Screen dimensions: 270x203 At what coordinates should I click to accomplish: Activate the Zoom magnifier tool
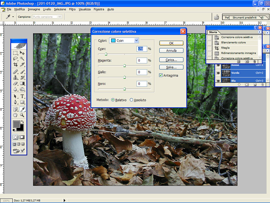point(22,115)
